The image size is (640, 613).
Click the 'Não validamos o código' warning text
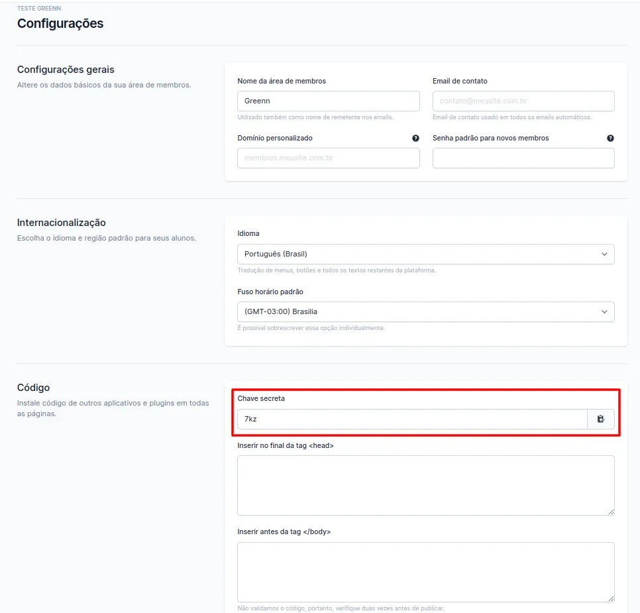coord(341,608)
